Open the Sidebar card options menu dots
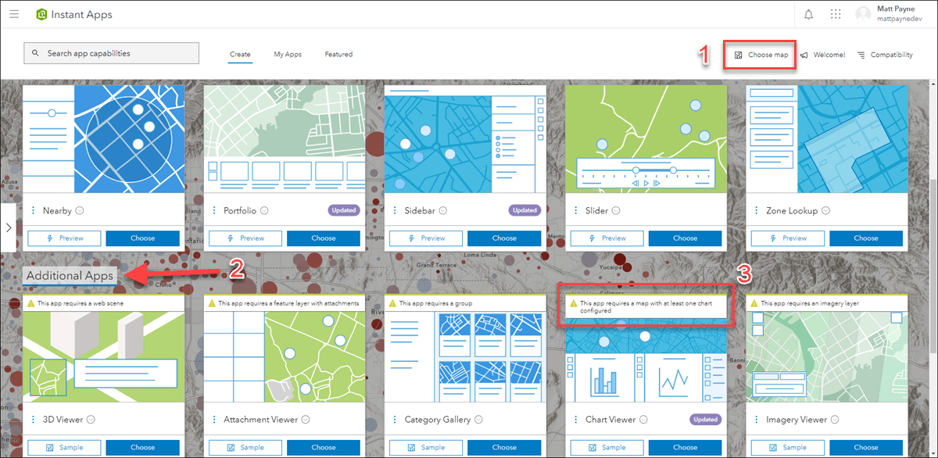Screen dimensions: 938x458 [x=396, y=210]
